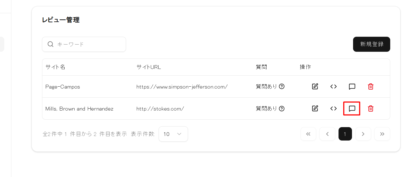The width and height of the screenshot is (415, 177).
Task: Open embed code for Page-Campos
Action: (333, 87)
